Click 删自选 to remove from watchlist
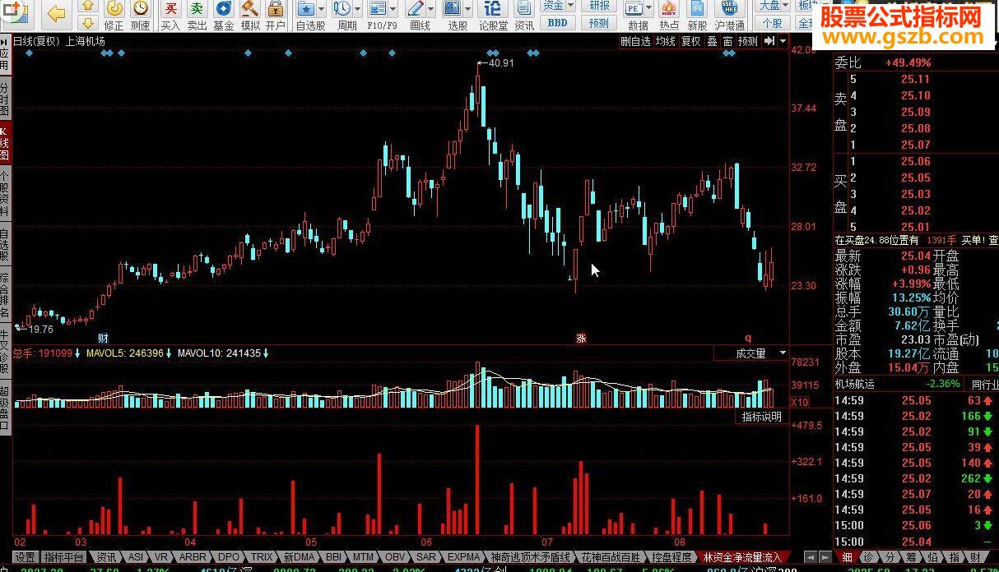The width and height of the screenshot is (999, 572). 635,41
